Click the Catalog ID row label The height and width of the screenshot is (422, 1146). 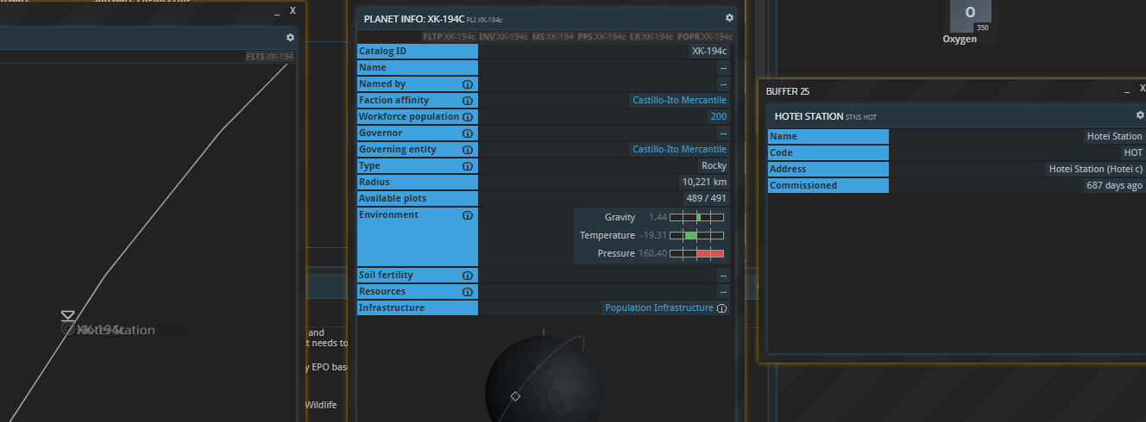[x=418, y=52]
